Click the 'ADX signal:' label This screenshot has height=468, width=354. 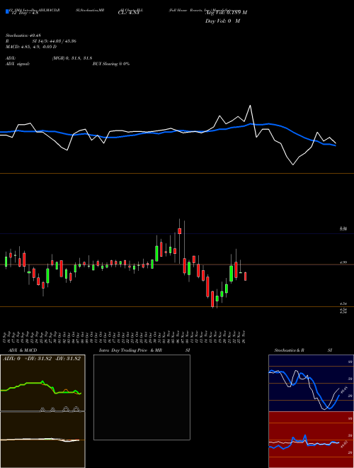coord(18,64)
